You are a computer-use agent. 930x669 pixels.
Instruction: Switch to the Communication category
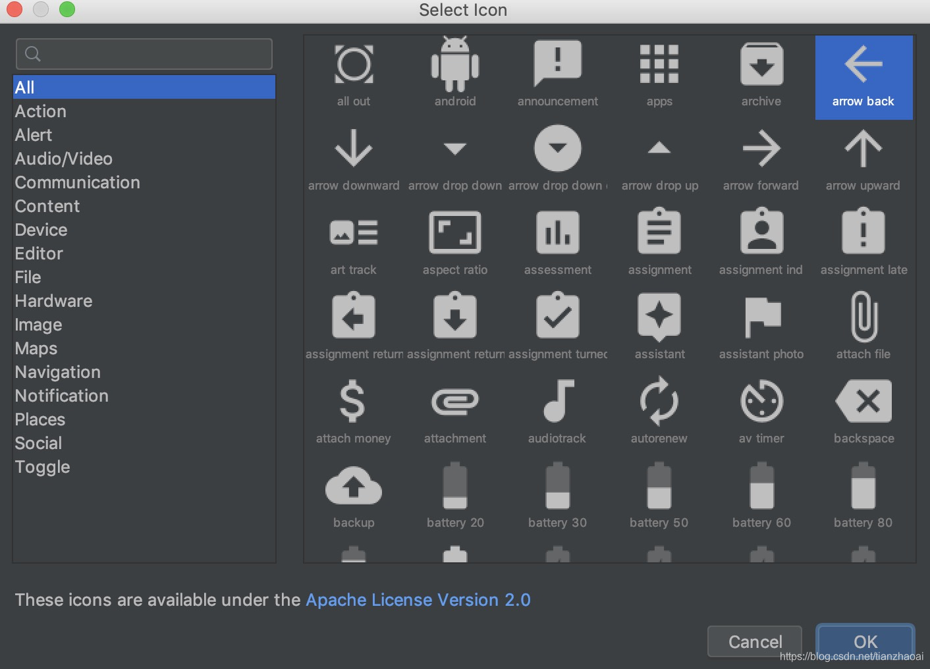click(x=144, y=182)
